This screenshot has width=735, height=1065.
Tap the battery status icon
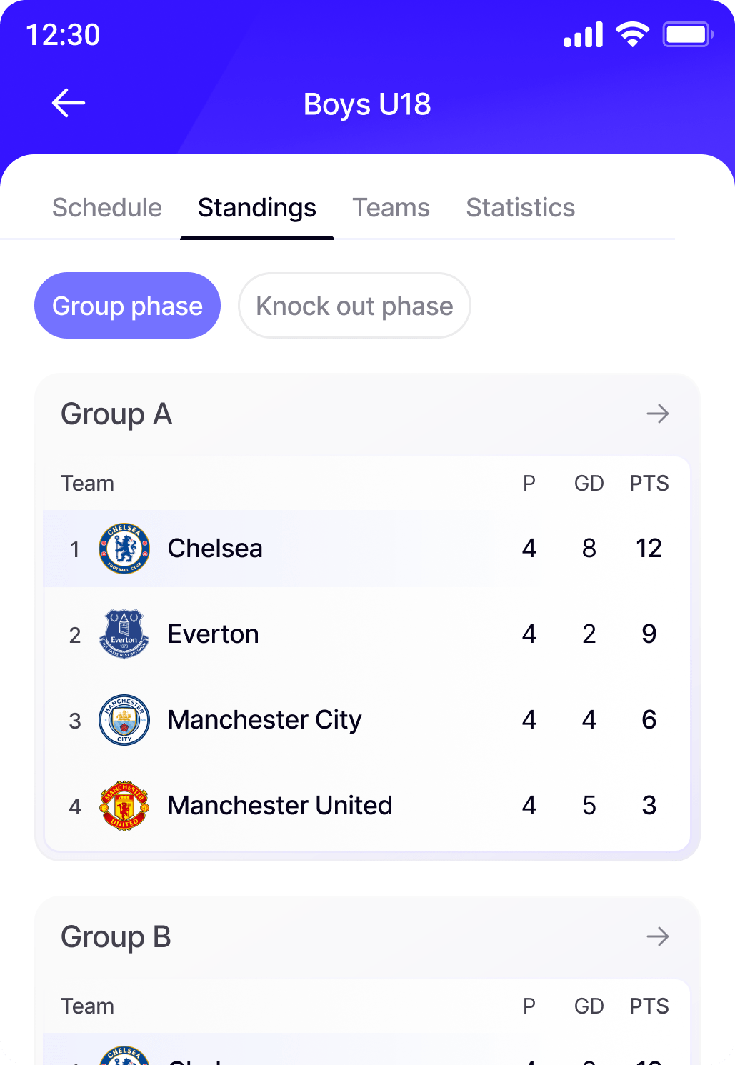tap(687, 34)
